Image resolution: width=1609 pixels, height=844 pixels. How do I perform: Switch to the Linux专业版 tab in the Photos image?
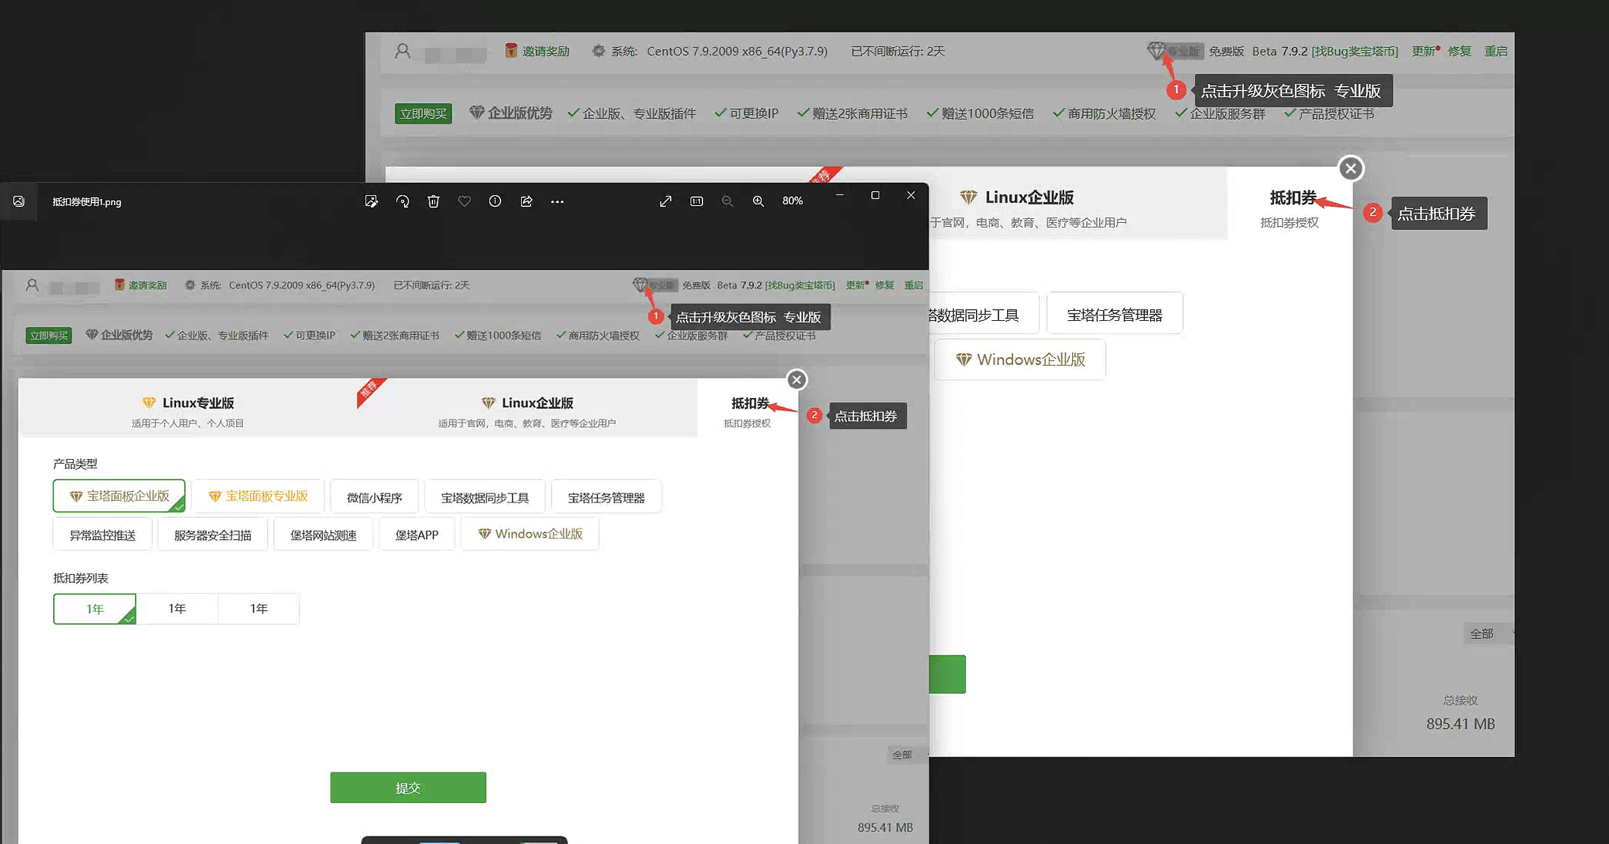pyautogui.click(x=187, y=407)
